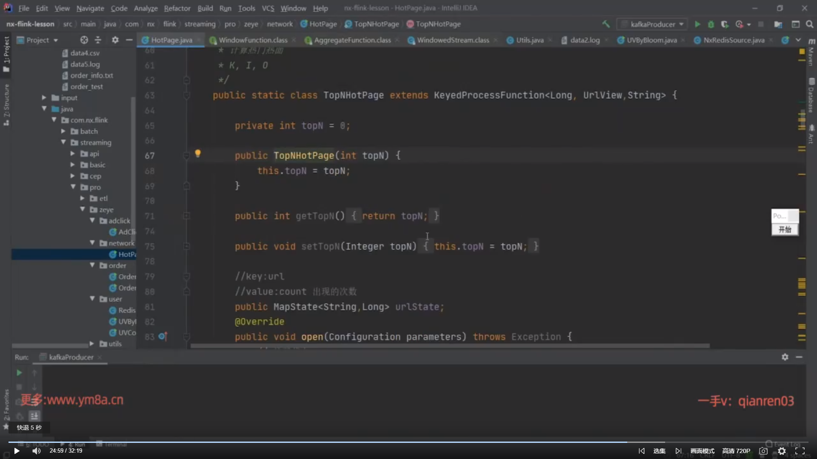Open the Refactor menu

point(177,8)
